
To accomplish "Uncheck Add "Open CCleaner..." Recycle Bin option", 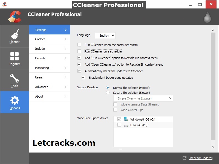I will (x=79, y=64).
